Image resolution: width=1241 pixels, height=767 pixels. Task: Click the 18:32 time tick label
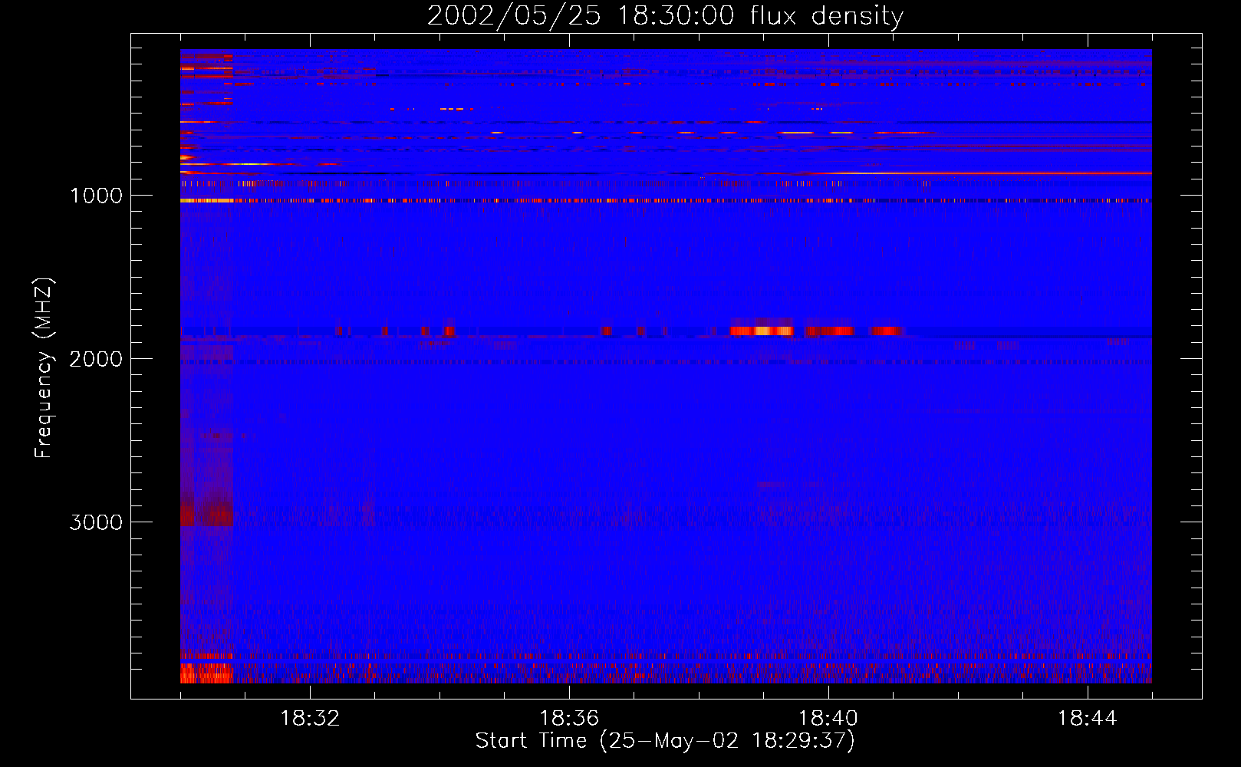(x=310, y=719)
